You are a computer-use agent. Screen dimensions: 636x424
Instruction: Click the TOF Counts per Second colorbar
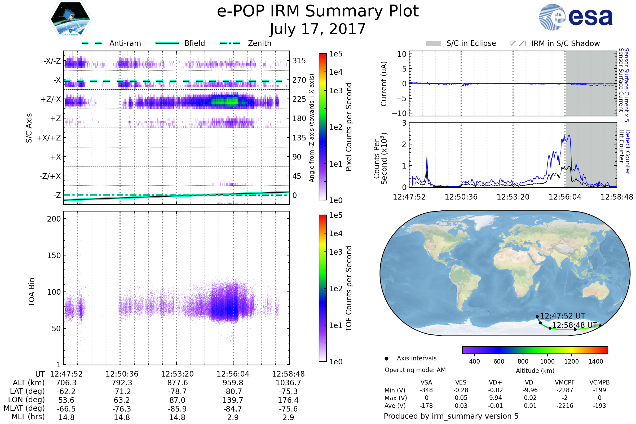(x=323, y=288)
